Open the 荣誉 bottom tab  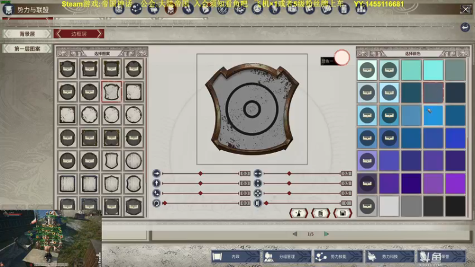441,257
